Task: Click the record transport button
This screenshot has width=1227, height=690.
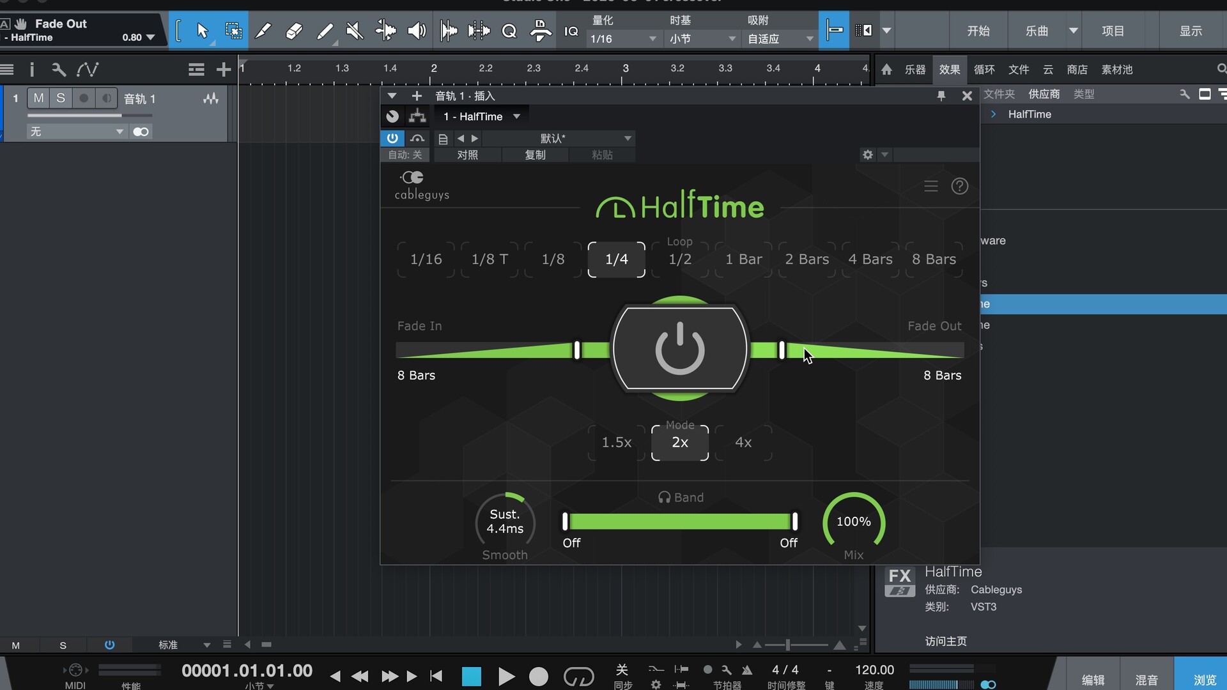Action: (x=539, y=676)
